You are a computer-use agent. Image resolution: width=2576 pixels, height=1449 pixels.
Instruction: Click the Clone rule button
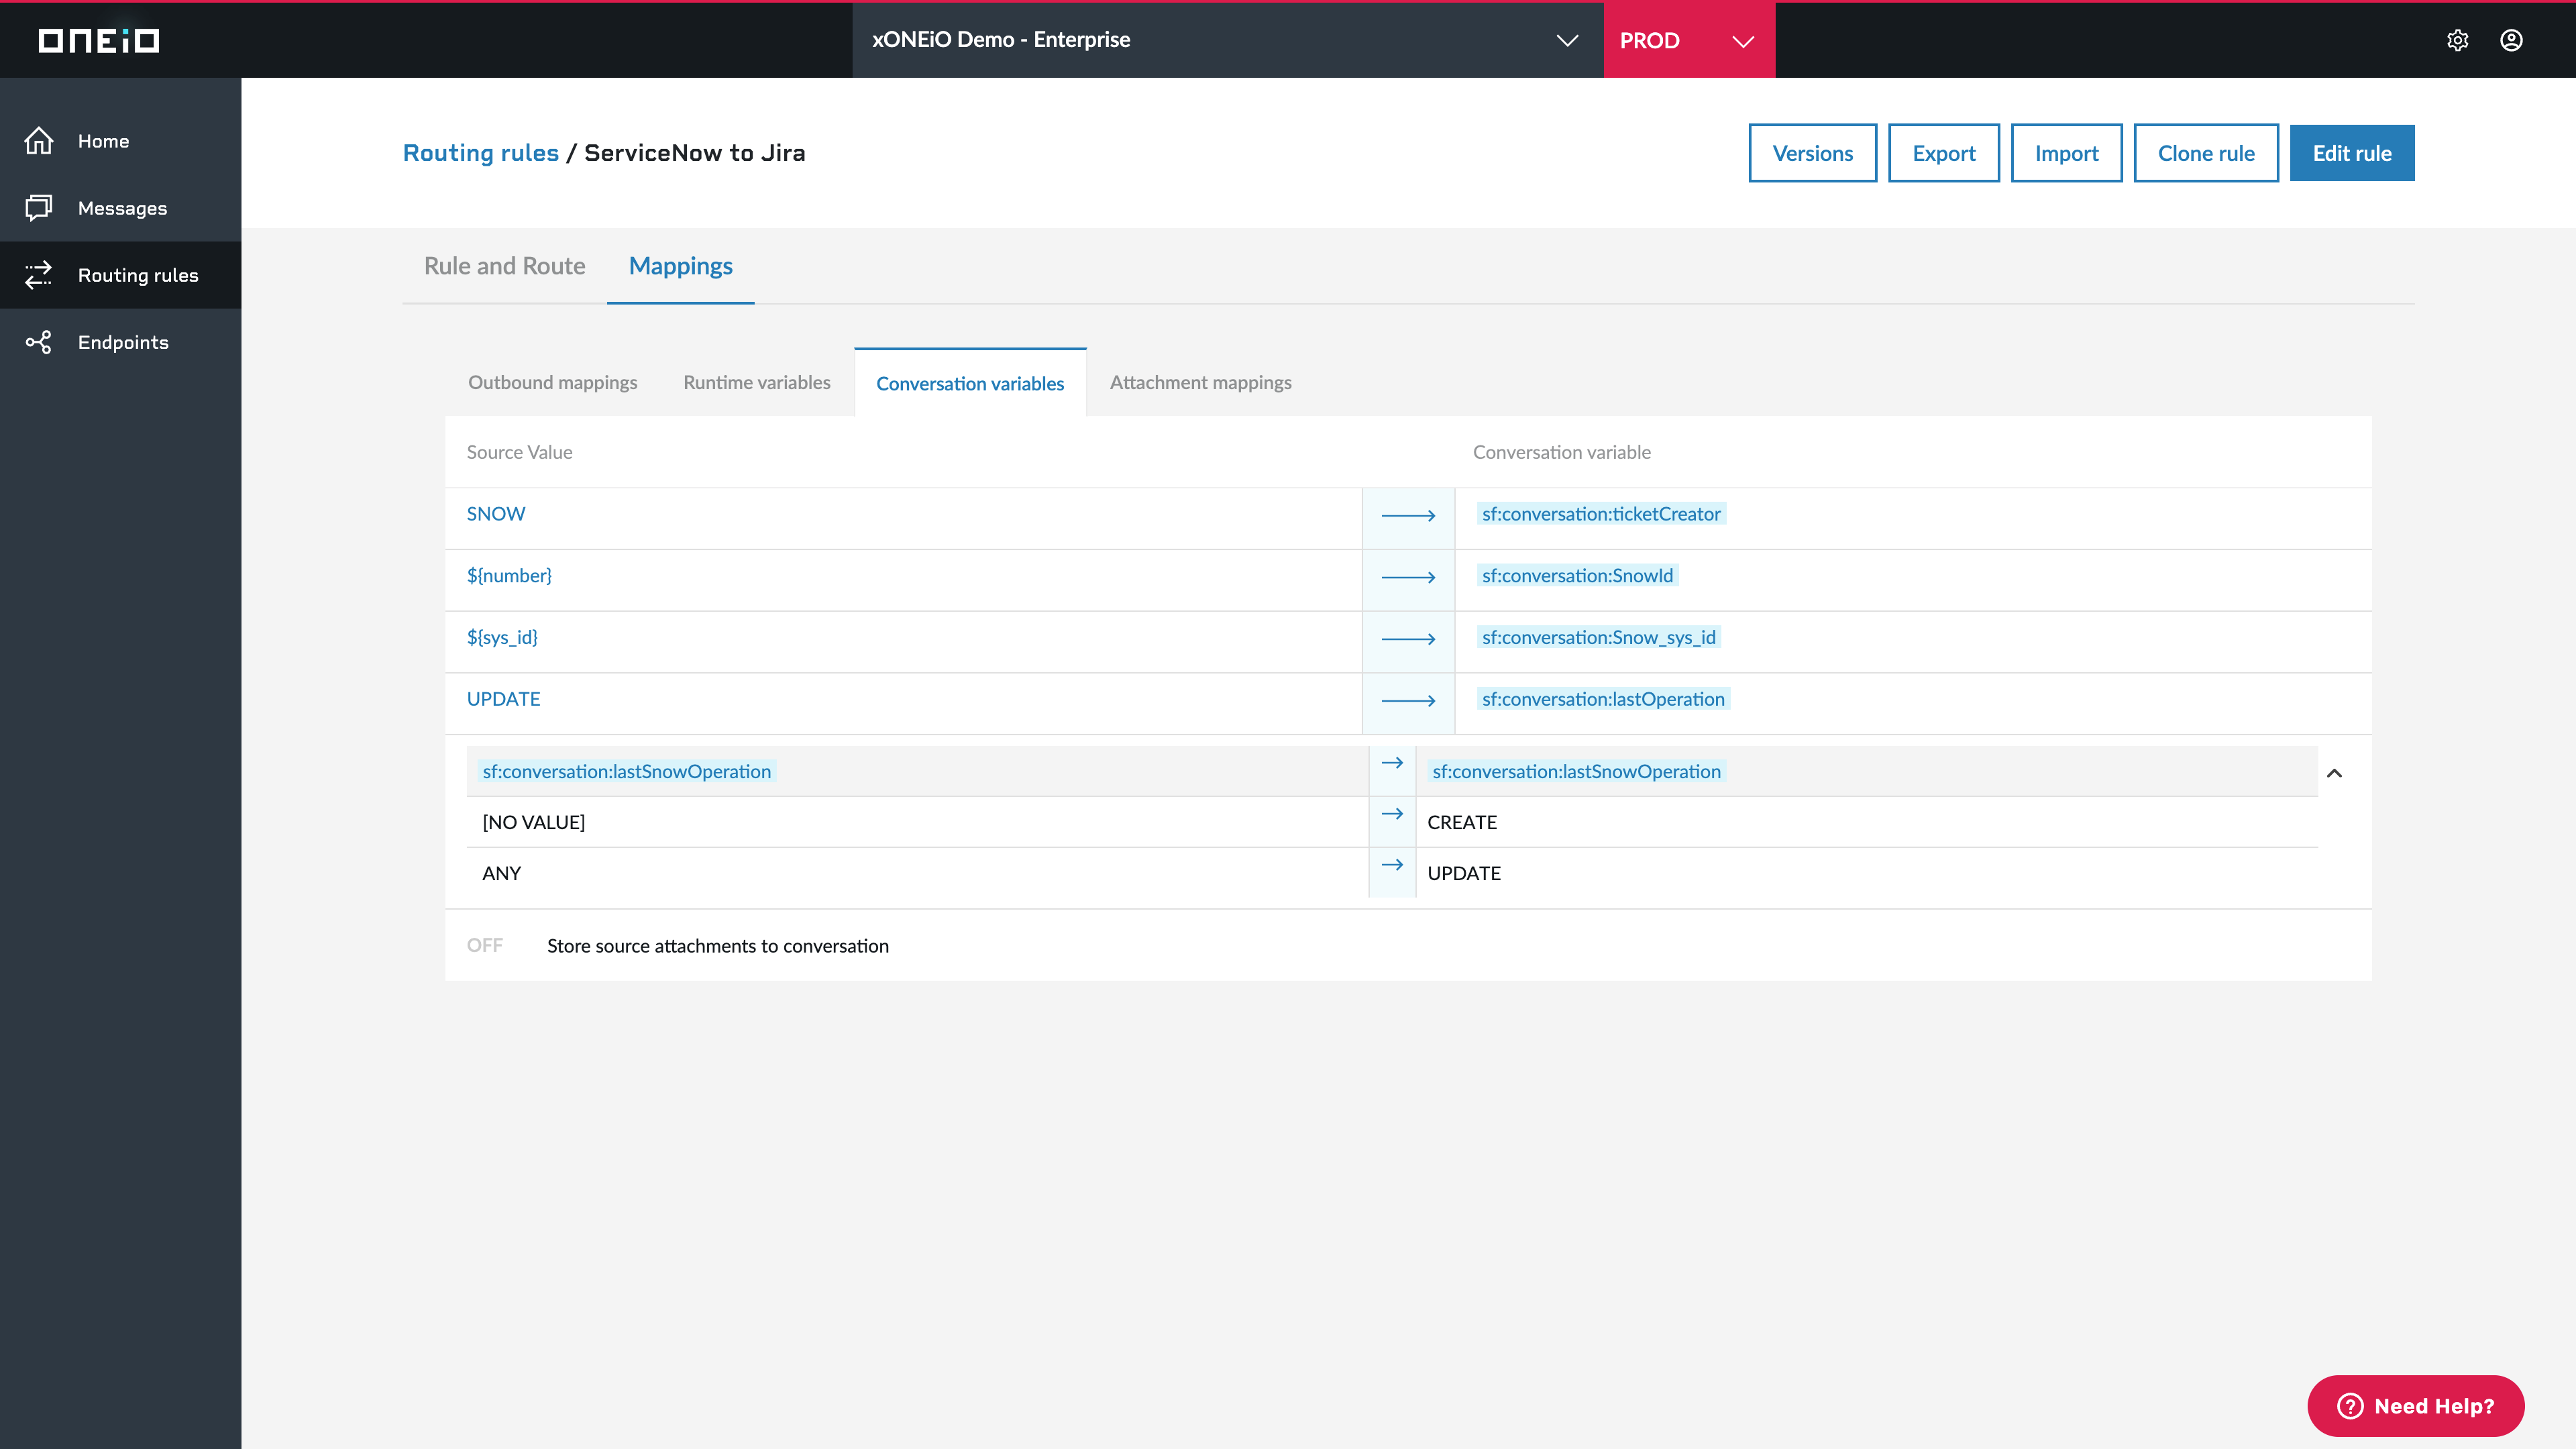[2206, 153]
